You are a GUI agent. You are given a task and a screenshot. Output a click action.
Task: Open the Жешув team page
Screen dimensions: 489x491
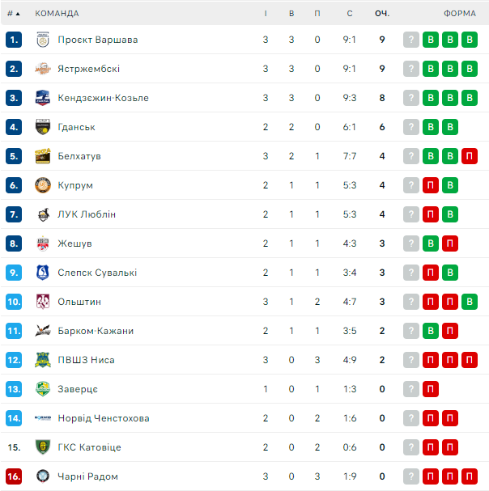coord(74,243)
